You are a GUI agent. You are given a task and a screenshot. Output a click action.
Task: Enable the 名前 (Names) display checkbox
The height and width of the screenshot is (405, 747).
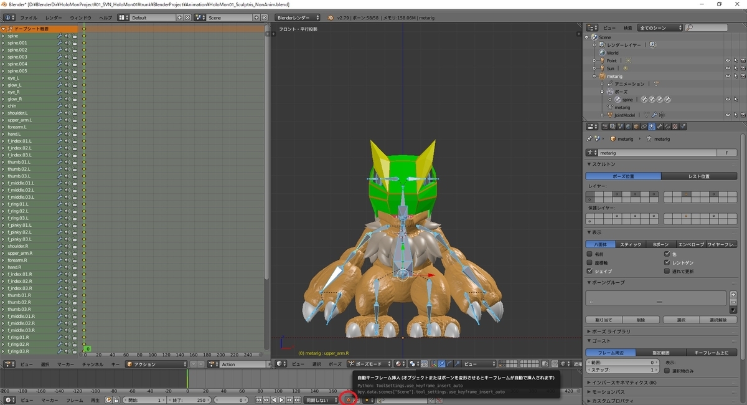click(590, 254)
